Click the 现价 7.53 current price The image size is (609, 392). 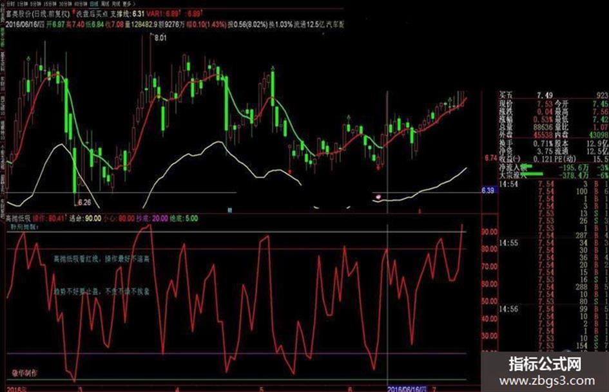point(525,104)
